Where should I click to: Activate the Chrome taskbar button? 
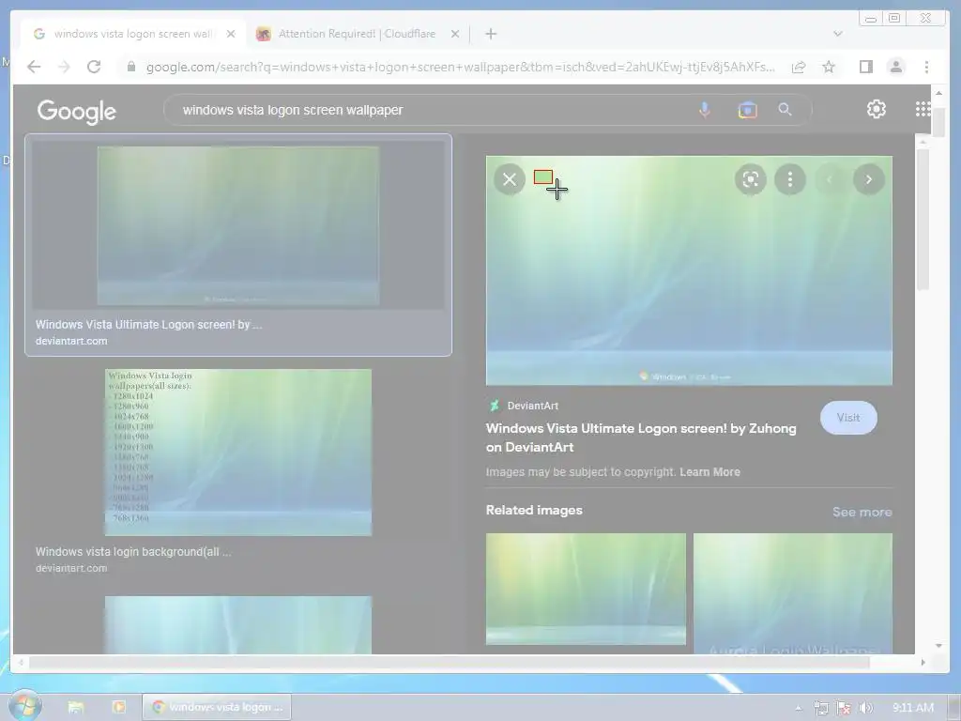tap(217, 707)
